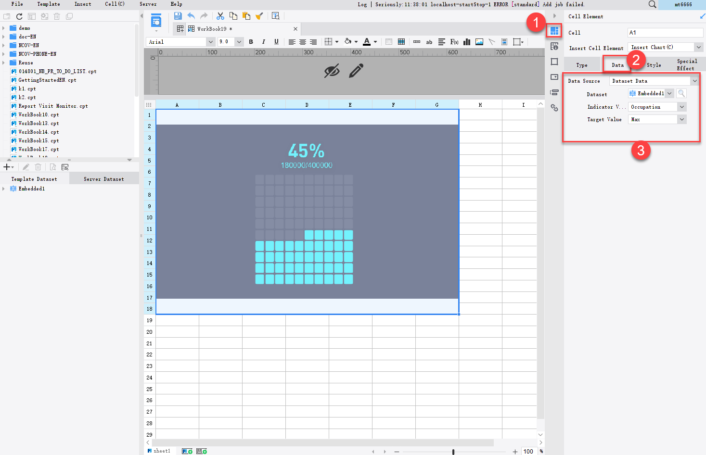This screenshot has height=455, width=706.
Task: Open the formula editor with the F(x) icon
Action: tap(454, 42)
